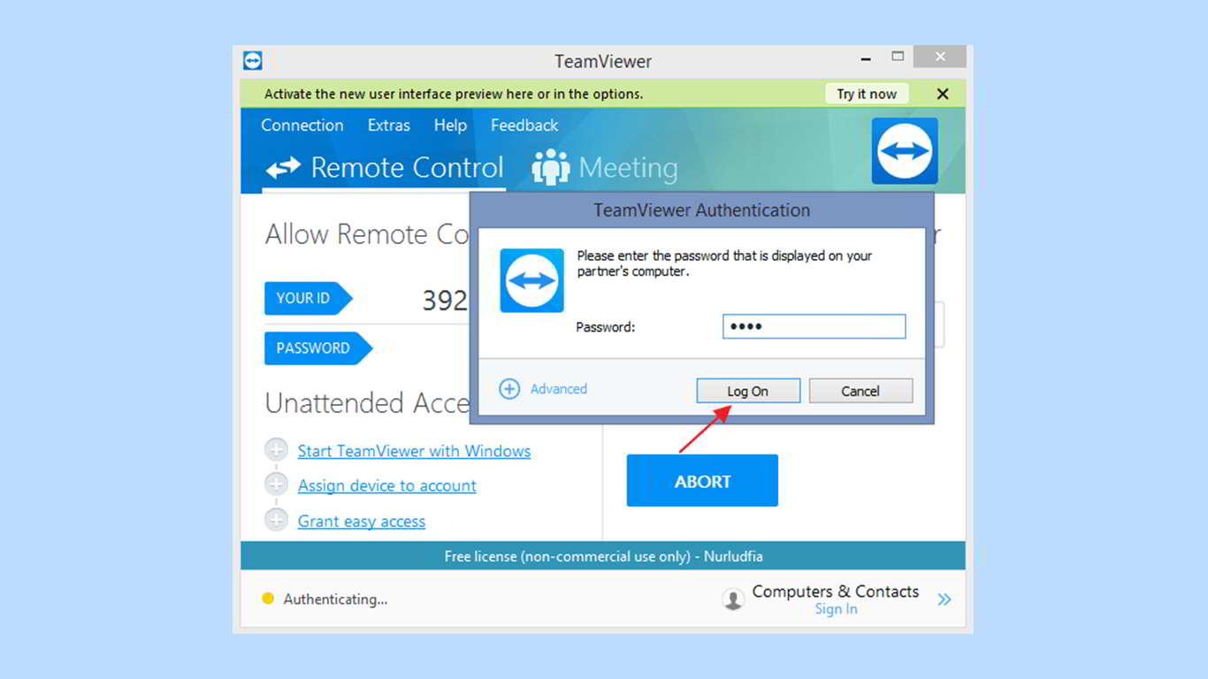Open the Computers & Contacts panel via double chevron
Screen dimensions: 1208x679
944,599
